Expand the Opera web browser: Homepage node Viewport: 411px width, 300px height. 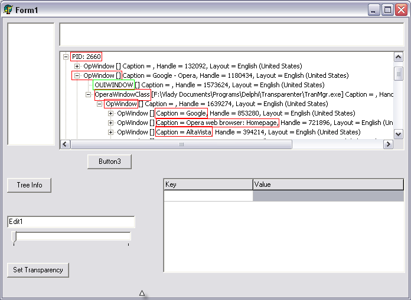click(x=111, y=123)
